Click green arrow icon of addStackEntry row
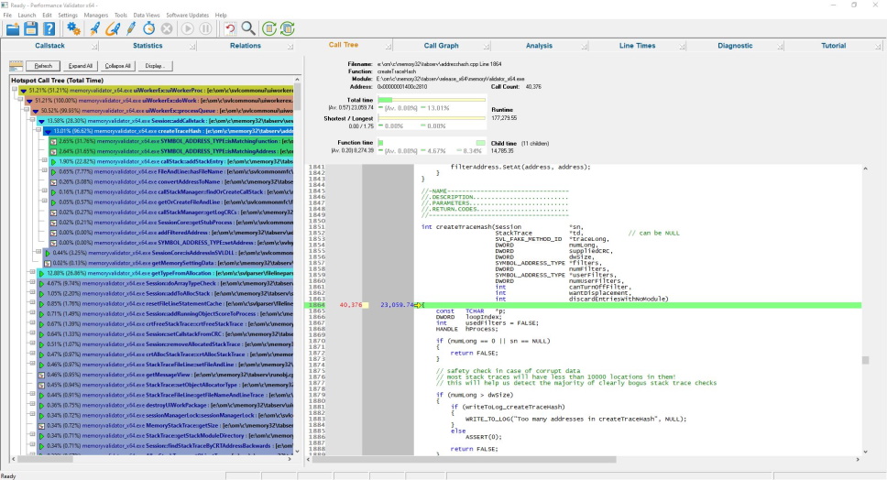 (x=54, y=162)
